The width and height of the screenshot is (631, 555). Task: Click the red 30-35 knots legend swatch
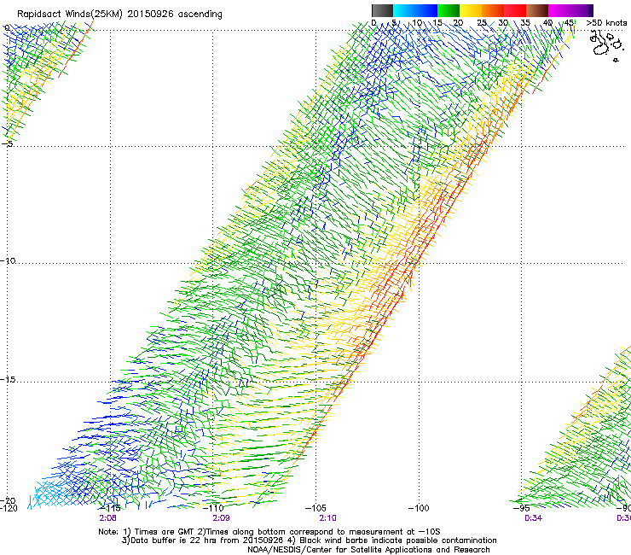pyautogui.click(x=515, y=10)
